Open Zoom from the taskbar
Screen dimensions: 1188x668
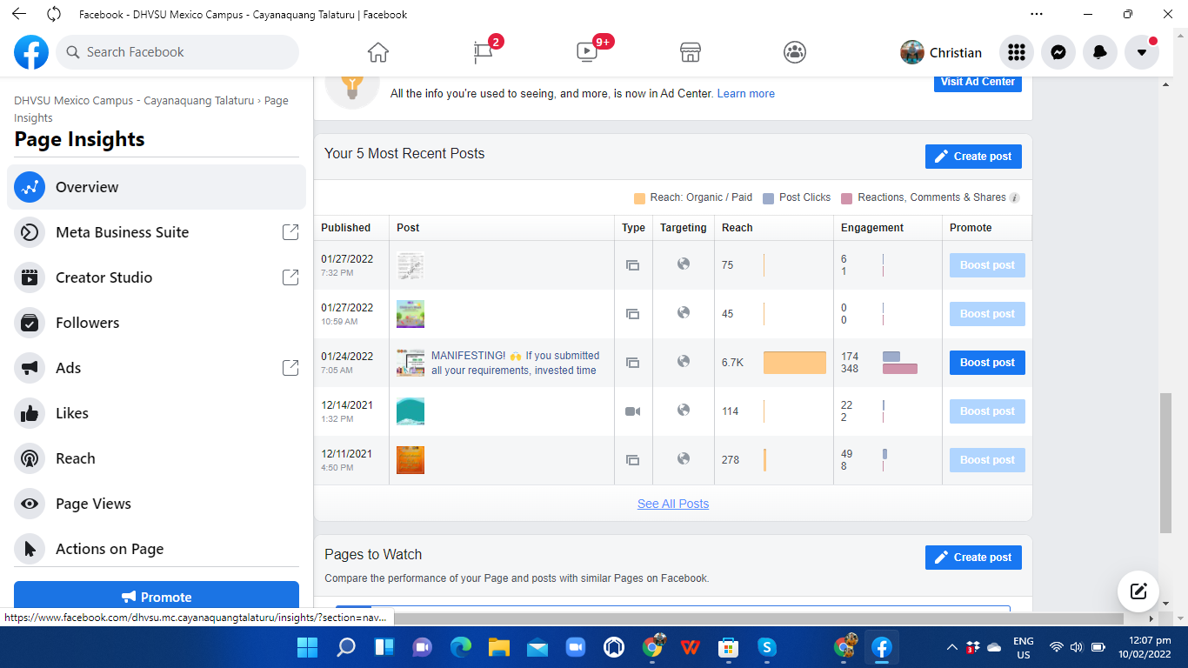click(x=575, y=647)
